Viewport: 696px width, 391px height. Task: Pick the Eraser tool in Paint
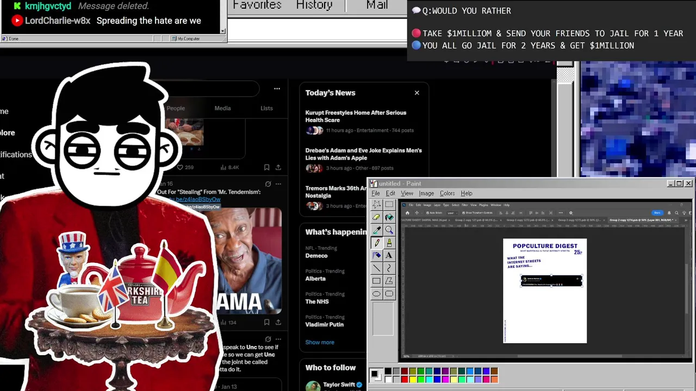coord(376,217)
